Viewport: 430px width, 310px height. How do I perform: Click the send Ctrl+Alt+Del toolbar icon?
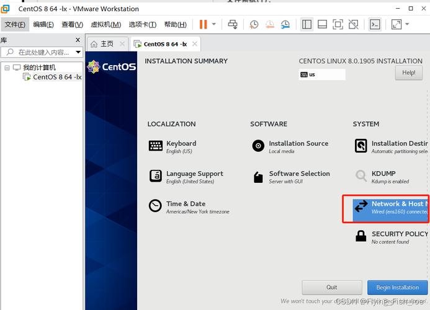coord(233,24)
